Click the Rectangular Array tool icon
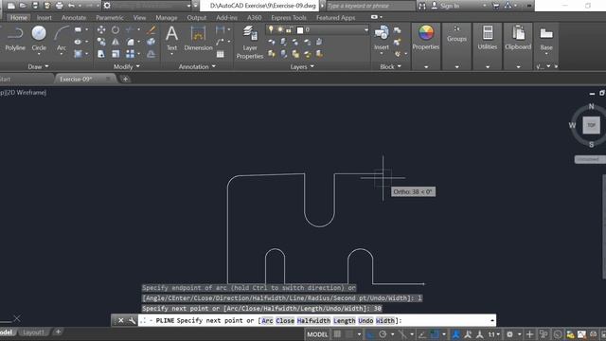The width and height of the screenshot is (606, 341). click(131, 54)
